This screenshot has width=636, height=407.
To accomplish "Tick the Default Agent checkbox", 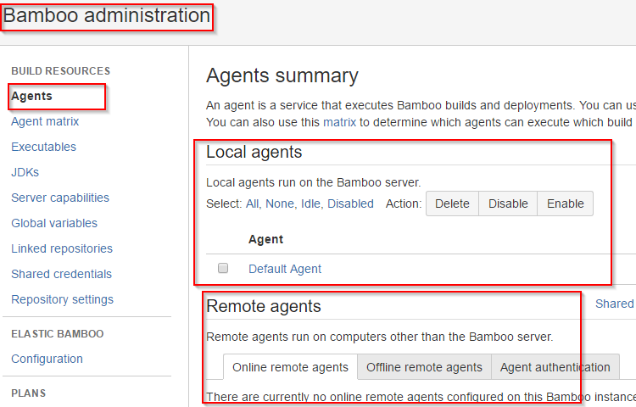I will tap(223, 268).
